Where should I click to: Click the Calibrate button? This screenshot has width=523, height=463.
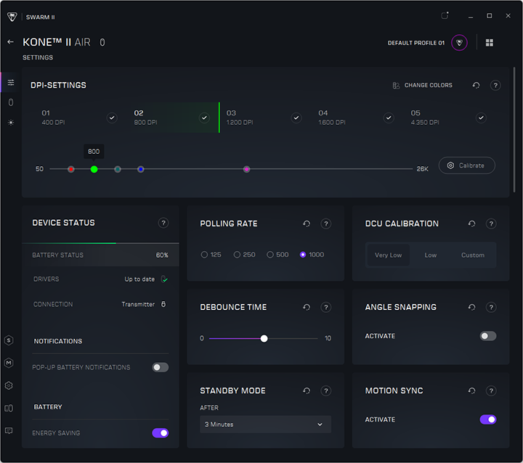point(466,165)
